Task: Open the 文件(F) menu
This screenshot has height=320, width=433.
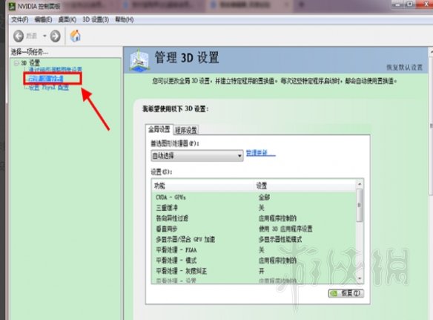Action: [x=19, y=19]
